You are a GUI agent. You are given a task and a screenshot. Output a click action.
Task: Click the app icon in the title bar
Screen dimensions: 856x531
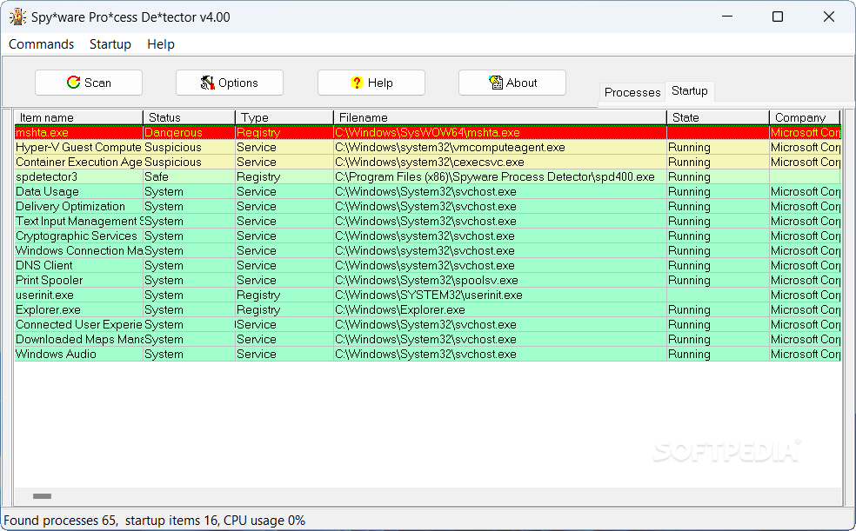17,17
